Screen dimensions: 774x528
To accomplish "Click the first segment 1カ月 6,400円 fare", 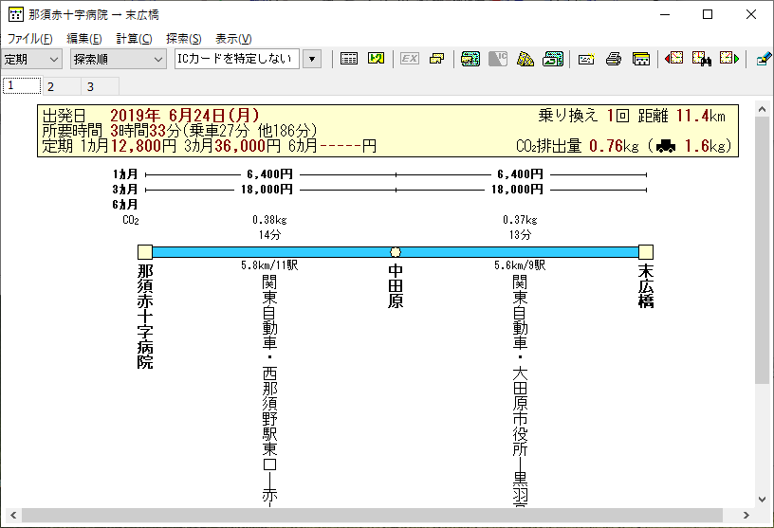I will [x=269, y=174].
